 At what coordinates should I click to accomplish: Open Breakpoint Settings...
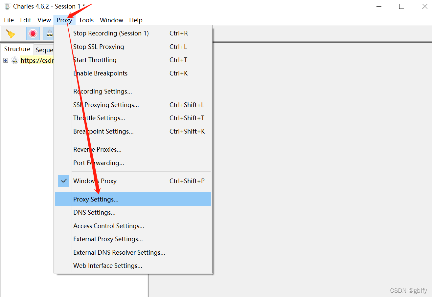tap(133, 132)
